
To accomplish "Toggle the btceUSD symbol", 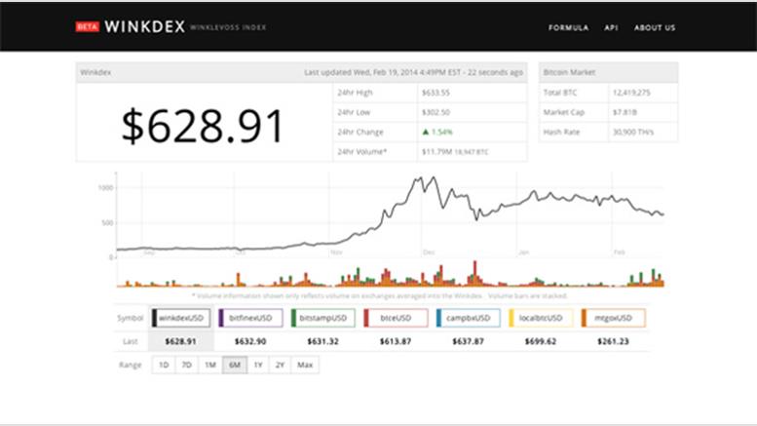I will tap(396, 318).
